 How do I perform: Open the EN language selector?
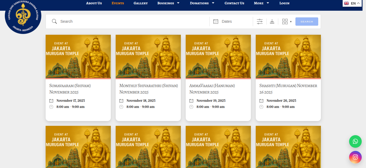point(353,3)
